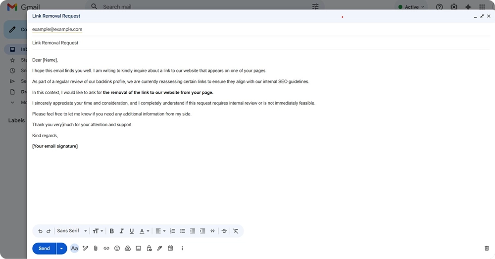495x259 pixels.
Task: Toggle italic formatting
Action: tap(122, 231)
